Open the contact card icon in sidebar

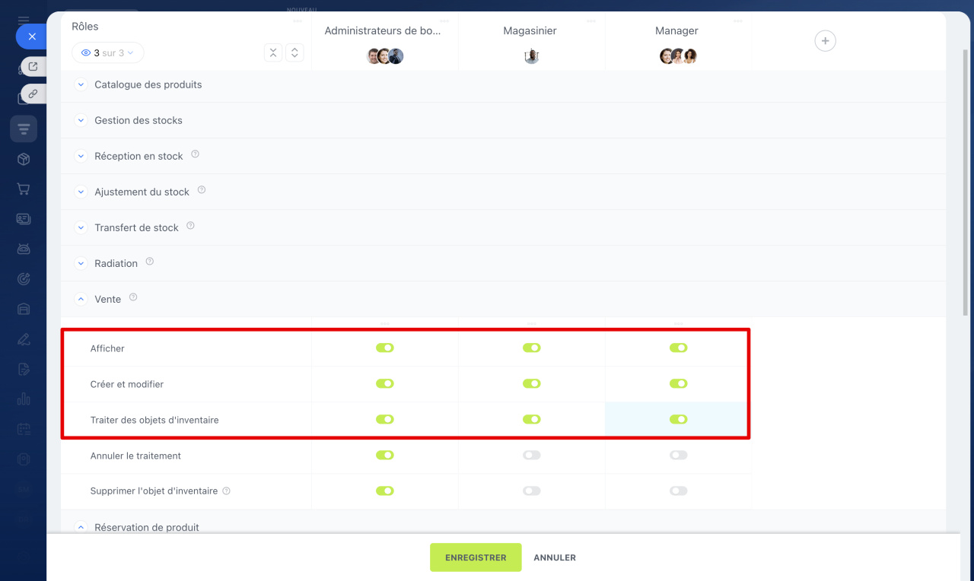point(24,219)
